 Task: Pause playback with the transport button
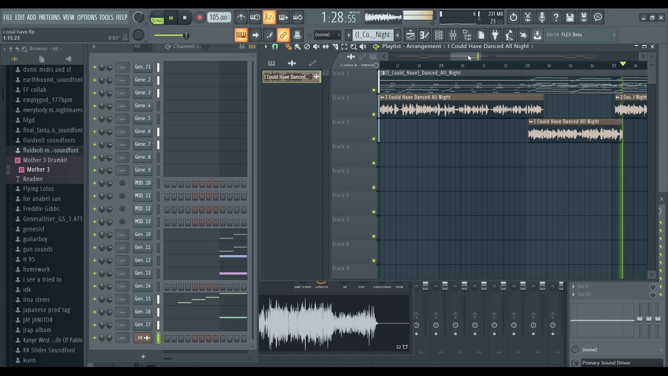171,18
